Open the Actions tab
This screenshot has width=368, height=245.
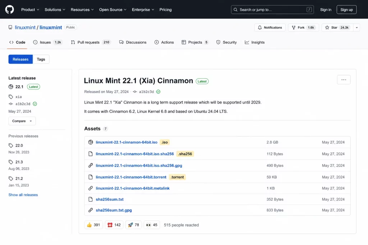point(164,42)
